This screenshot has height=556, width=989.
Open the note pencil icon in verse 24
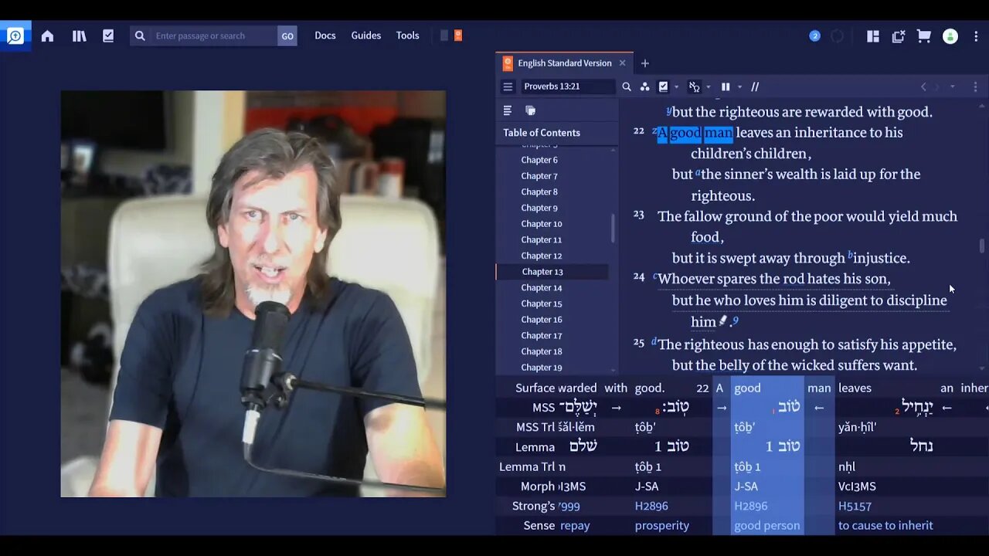point(723,320)
